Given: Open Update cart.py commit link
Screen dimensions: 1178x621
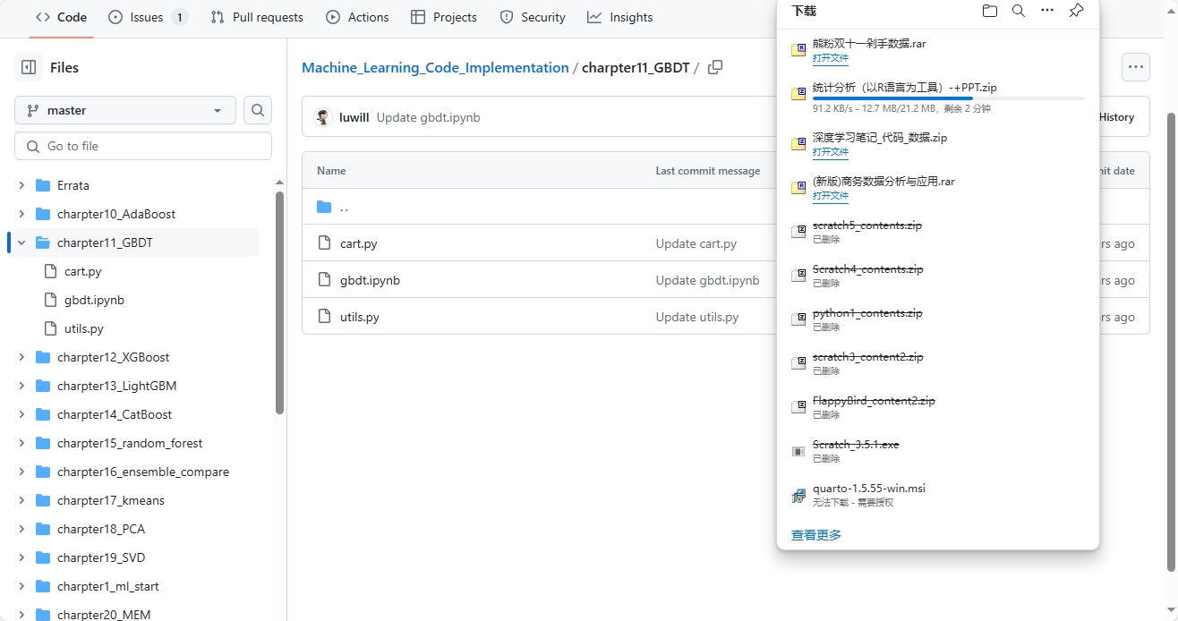Looking at the screenshot, I should pyautogui.click(x=696, y=243).
